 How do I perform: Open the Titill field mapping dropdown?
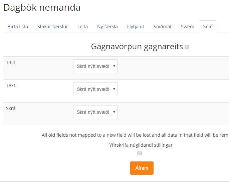tap(95, 66)
